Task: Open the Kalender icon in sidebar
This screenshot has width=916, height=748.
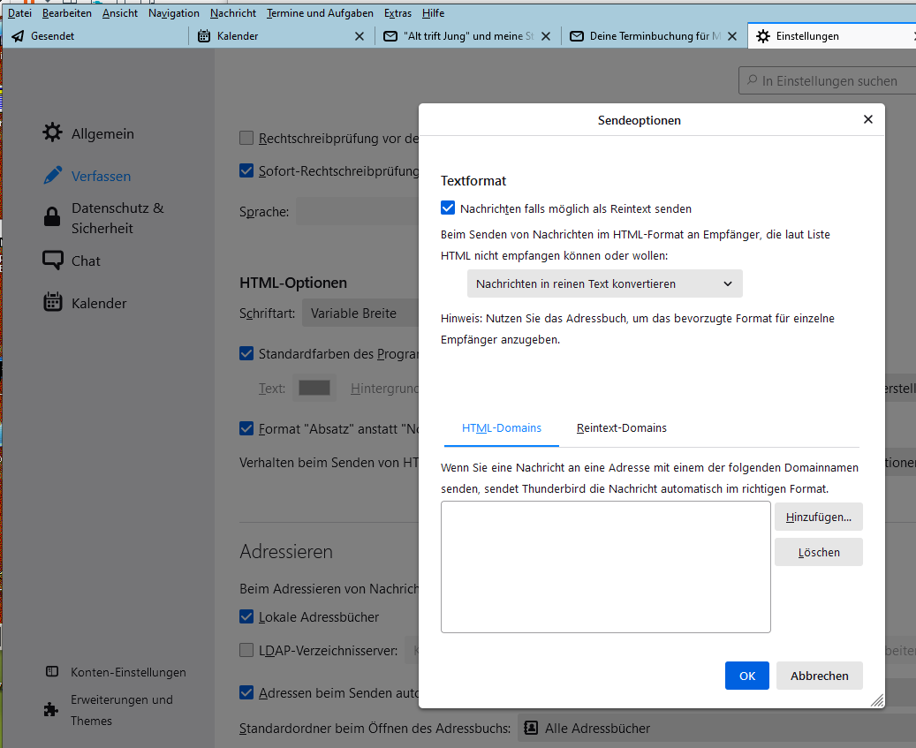Action: tap(53, 302)
